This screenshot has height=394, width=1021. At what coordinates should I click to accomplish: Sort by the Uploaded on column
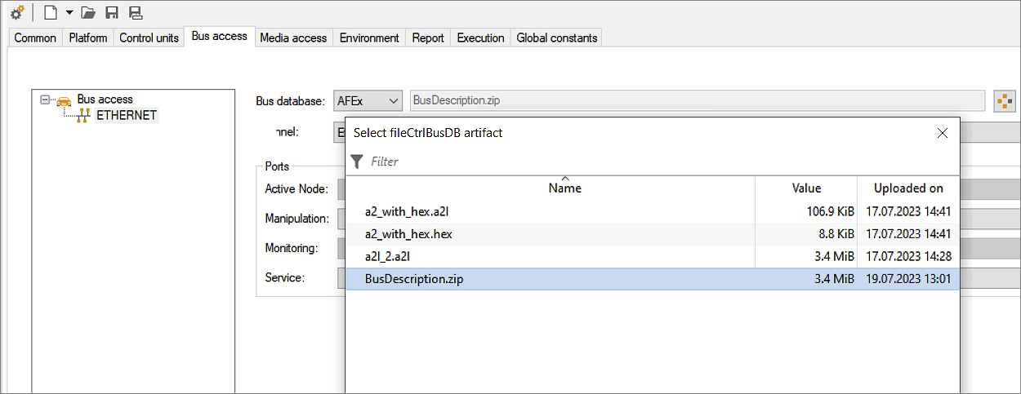[x=908, y=188]
